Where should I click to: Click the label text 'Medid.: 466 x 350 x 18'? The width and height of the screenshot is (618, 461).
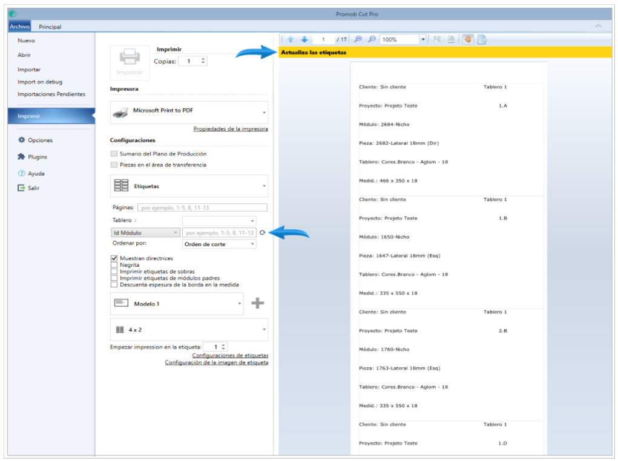(x=388, y=181)
